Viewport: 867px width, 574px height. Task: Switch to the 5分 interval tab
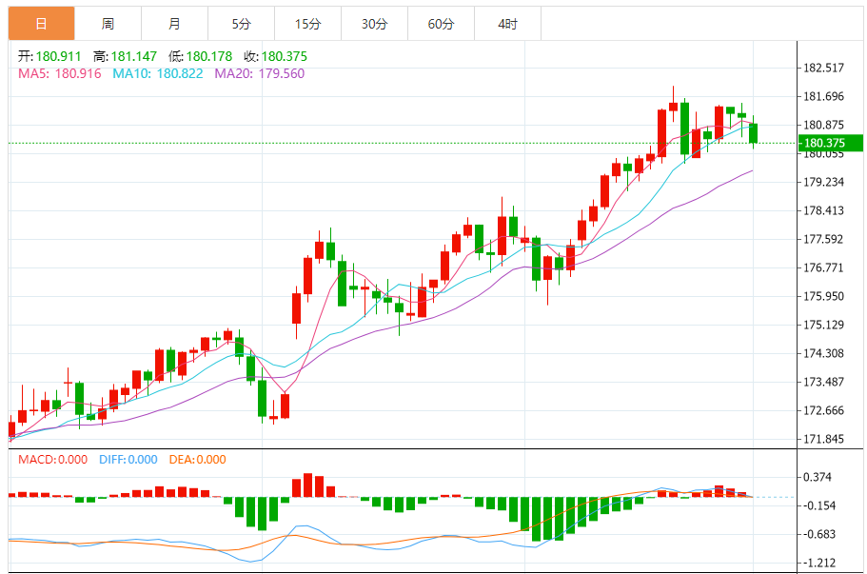point(241,24)
